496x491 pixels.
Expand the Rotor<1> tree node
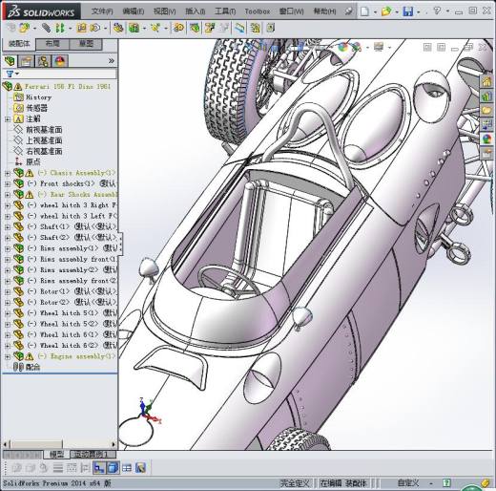click(8, 291)
